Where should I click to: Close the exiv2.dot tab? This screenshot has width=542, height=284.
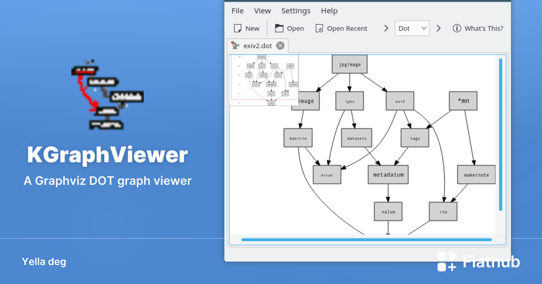[280, 45]
